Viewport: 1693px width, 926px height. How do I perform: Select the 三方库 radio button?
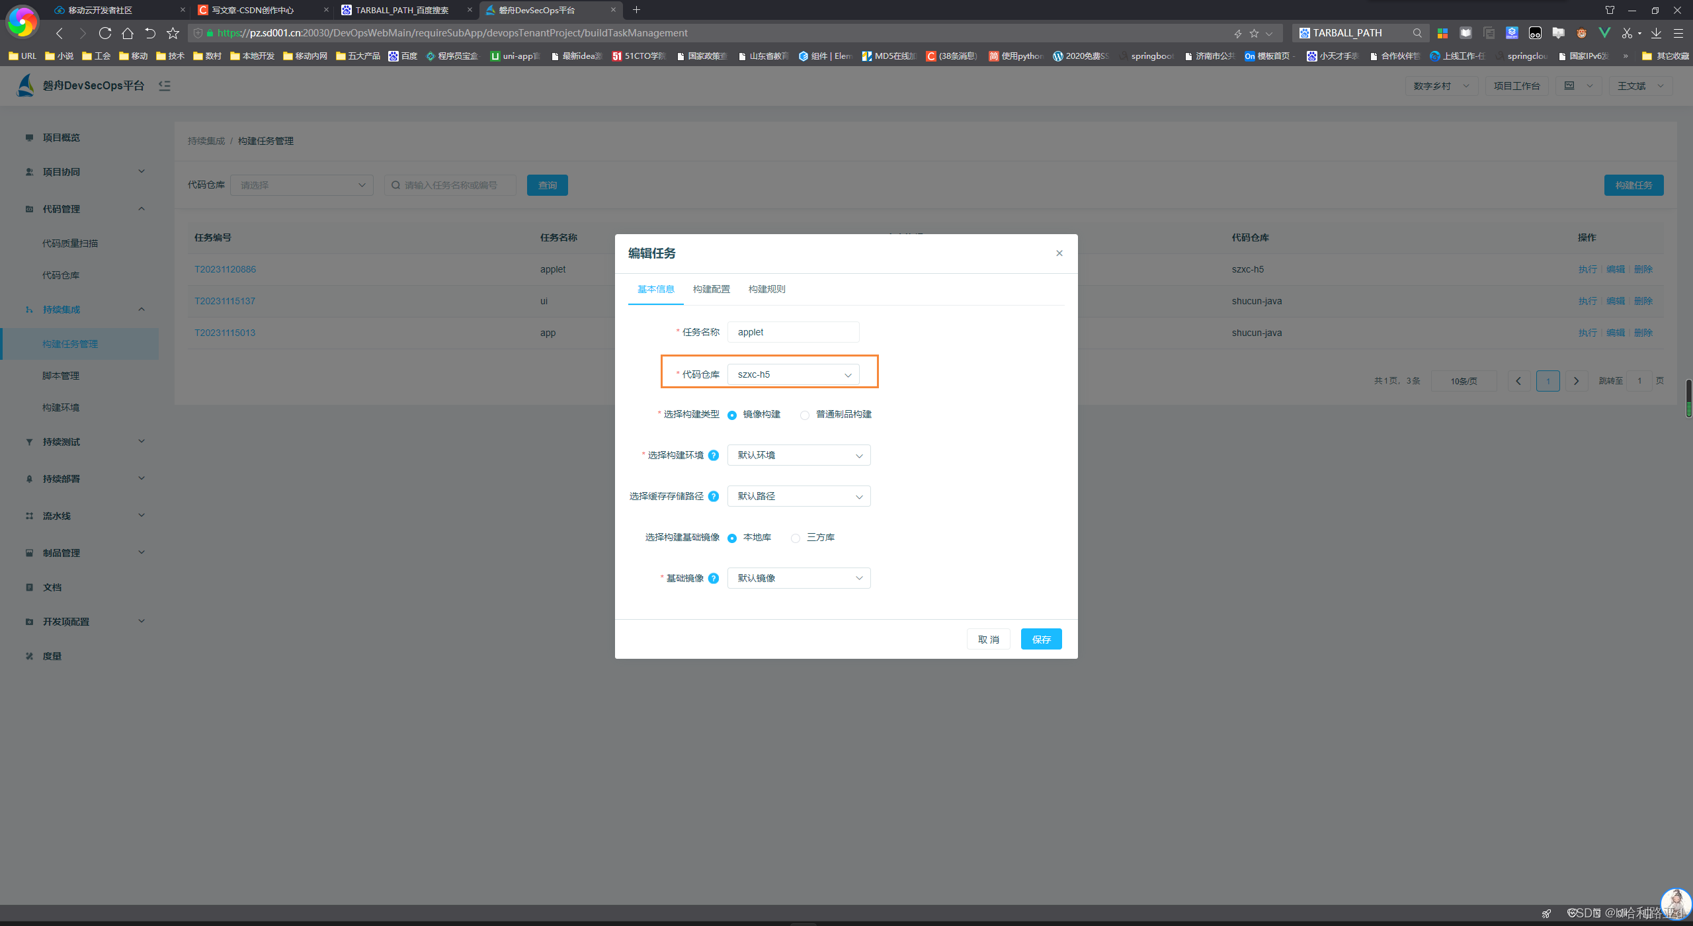point(796,538)
